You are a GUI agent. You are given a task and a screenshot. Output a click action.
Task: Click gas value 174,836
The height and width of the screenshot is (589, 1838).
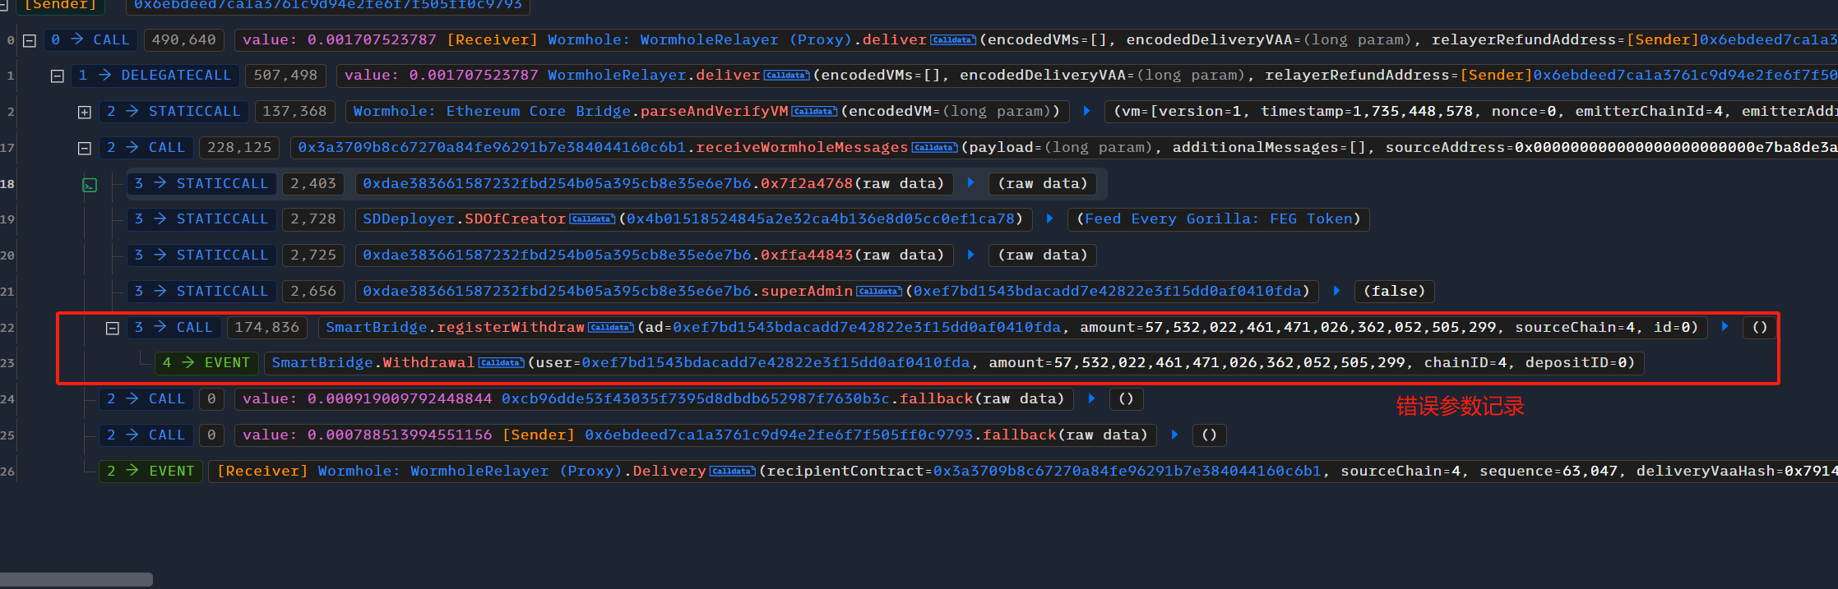(x=267, y=328)
